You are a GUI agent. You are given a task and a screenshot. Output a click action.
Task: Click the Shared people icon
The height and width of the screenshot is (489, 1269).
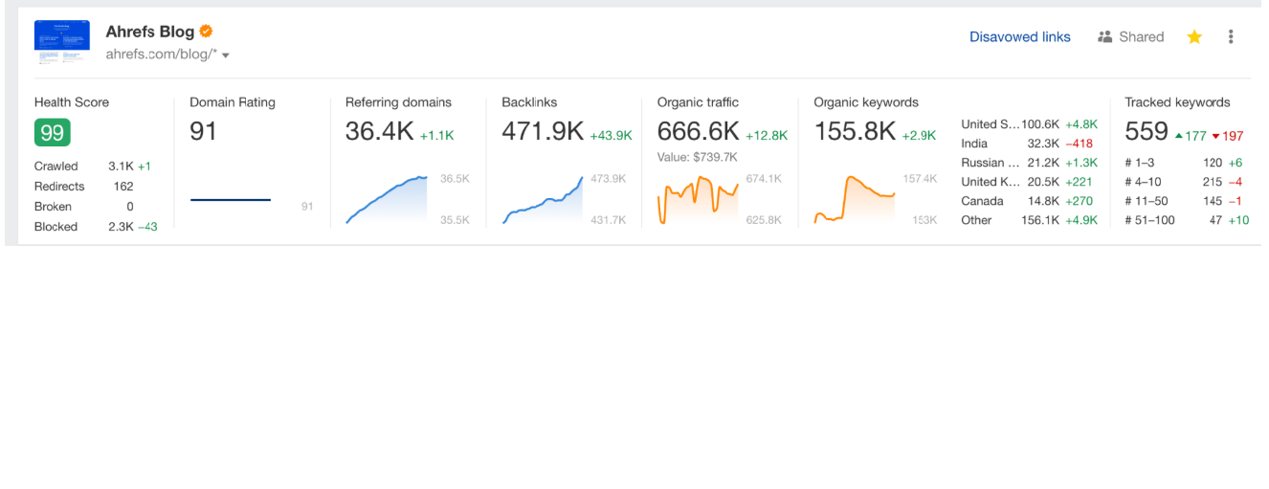(1104, 37)
